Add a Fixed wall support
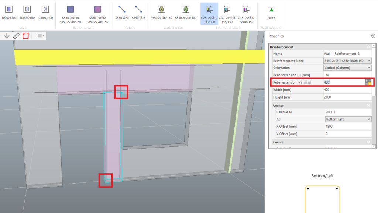The width and height of the screenshot is (378, 213). coord(271,11)
